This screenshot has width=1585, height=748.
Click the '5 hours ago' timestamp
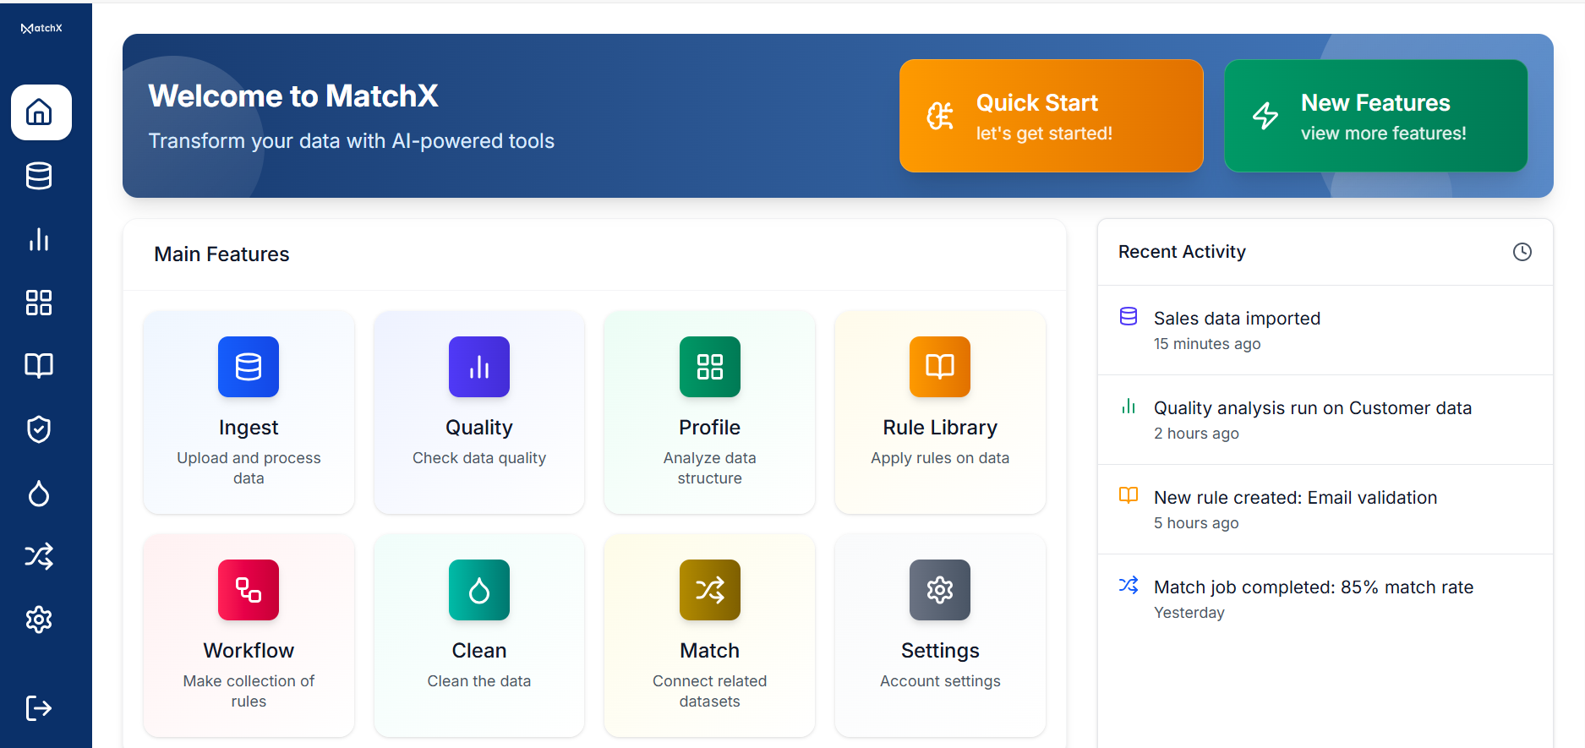1196,523
